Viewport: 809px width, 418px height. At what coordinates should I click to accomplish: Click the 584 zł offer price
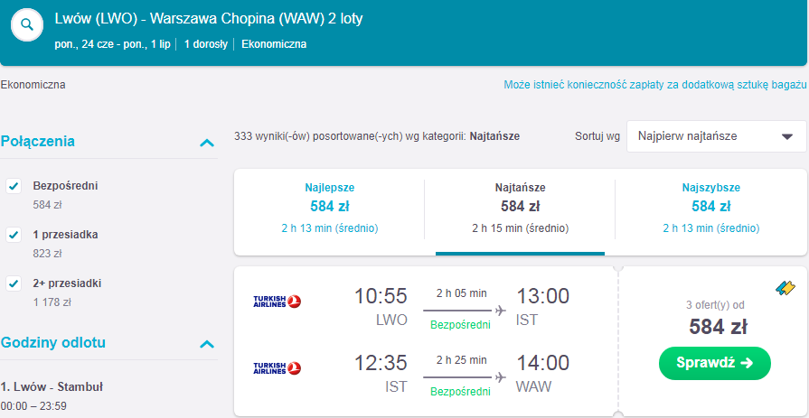pyautogui.click(x=719, y=327)
